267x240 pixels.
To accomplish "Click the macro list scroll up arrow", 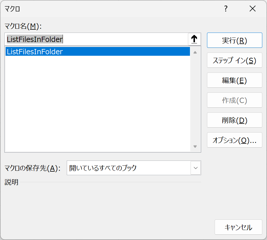I will [x=195, y=53].
